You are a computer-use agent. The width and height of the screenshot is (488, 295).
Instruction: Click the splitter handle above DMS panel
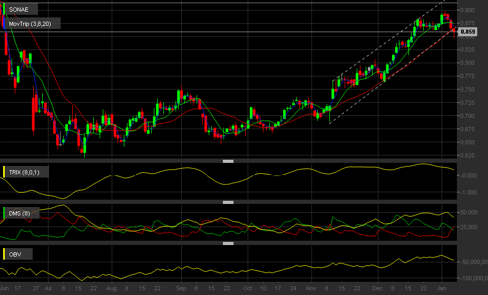tap(228, 202)
